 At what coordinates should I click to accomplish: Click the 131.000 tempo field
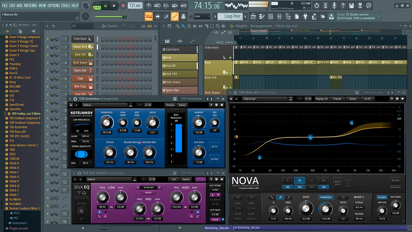(135, 5)
